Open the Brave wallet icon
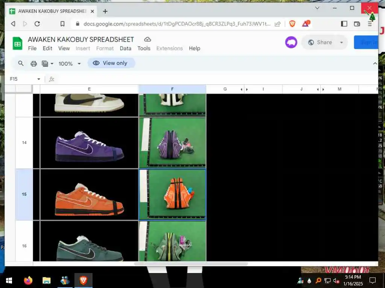This screenshot has height=288, width=385. point(357,24)
